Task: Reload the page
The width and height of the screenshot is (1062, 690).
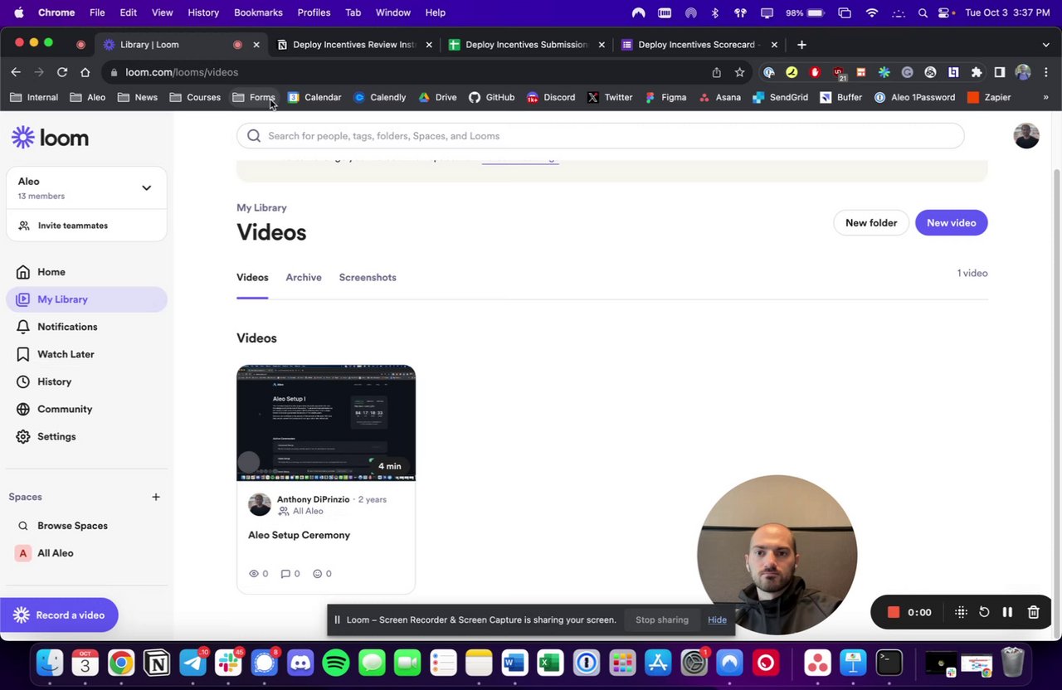Action: (x=61, y=72)
